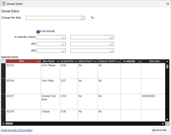Click the horizontal scrollbar thumb
This screenshot has width=171, height=135.
tap(9, 124)
